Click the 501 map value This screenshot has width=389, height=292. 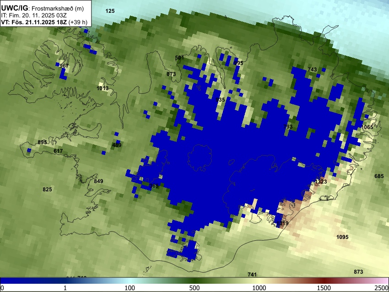pos(179,58)
